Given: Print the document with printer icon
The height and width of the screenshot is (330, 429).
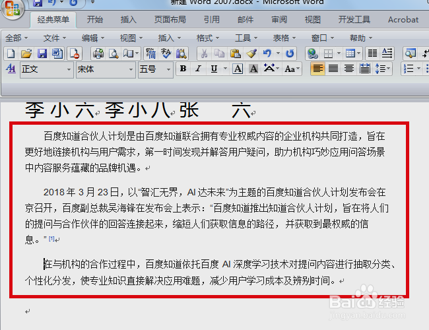Looking at the screenshot, I should pyautogui.click(x=98, y=53).
